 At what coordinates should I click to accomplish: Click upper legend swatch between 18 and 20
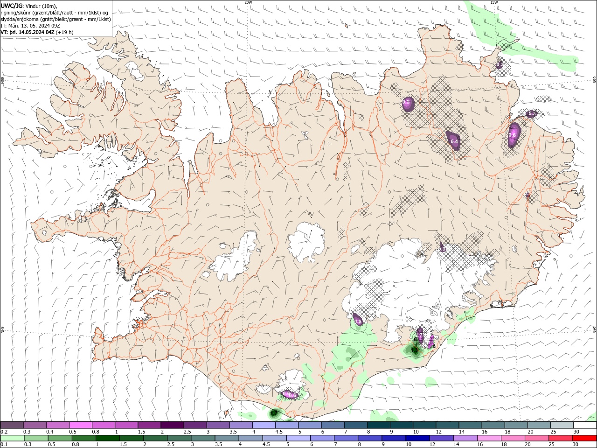516,425
